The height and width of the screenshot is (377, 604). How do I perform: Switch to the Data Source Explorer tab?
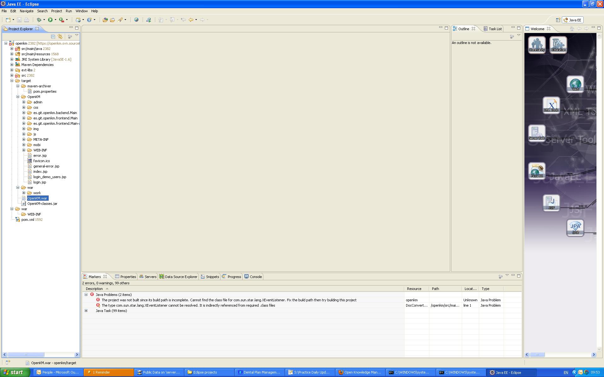tap(178, 277)
